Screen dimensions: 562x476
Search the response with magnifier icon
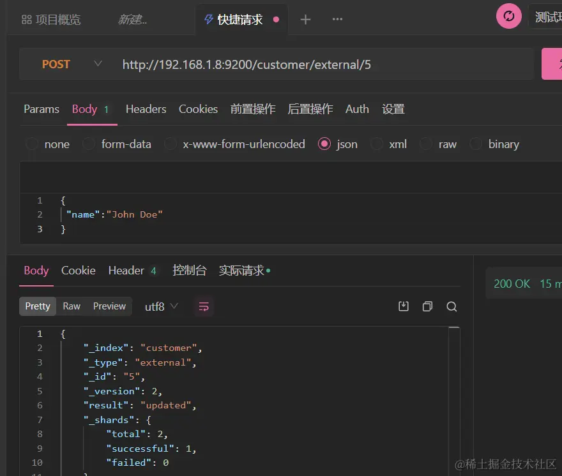point(452,306)
